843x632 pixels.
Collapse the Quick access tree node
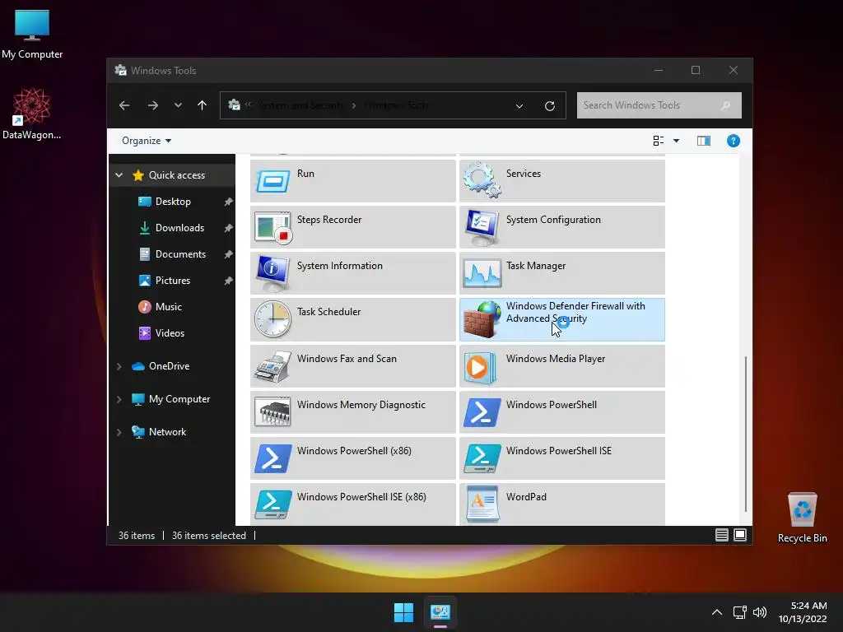click(x=119, y=175)
